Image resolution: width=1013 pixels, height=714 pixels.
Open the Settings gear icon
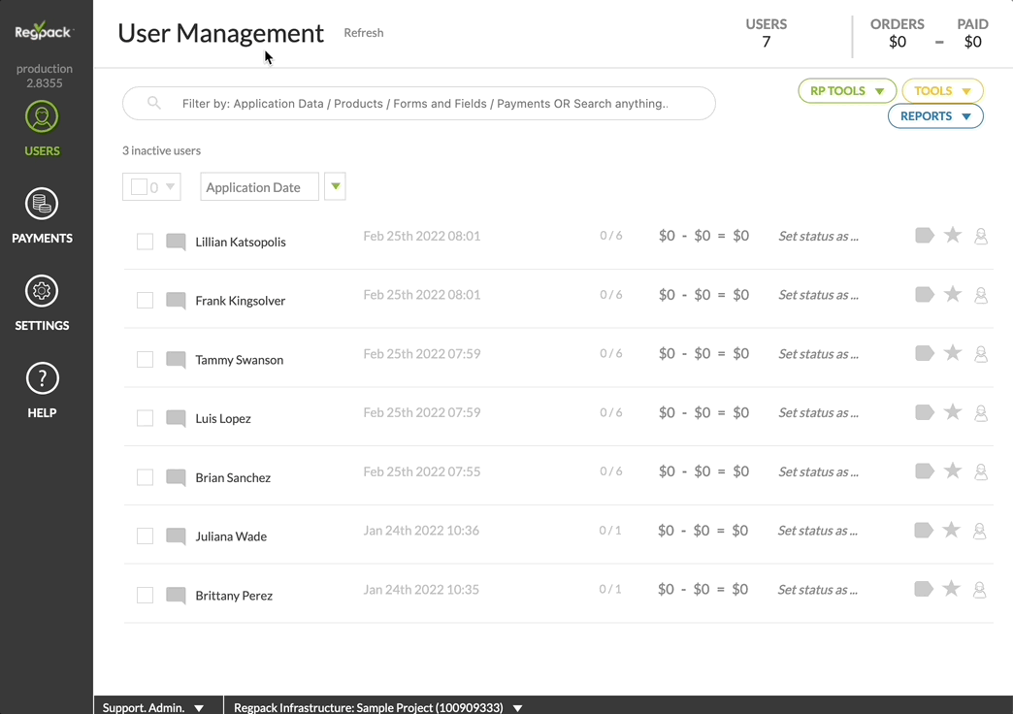click(42, 291)
